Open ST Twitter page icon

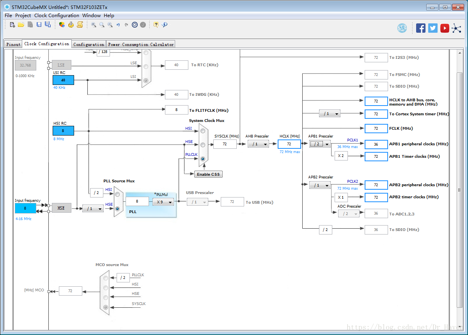[433, 28]
